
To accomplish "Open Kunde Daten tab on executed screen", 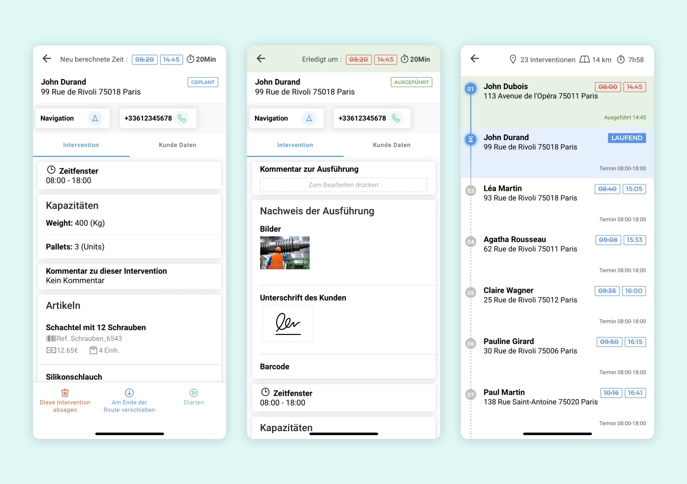I will pyautogui.click(x=391, y=145).
